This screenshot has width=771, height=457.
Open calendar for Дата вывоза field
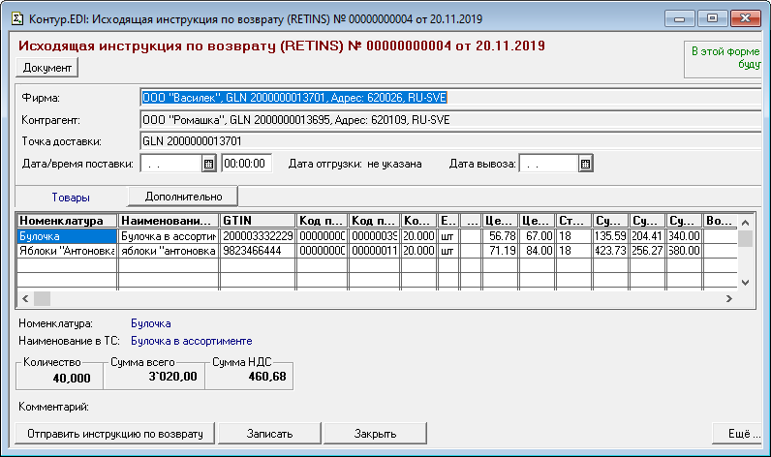coord(585,164)
